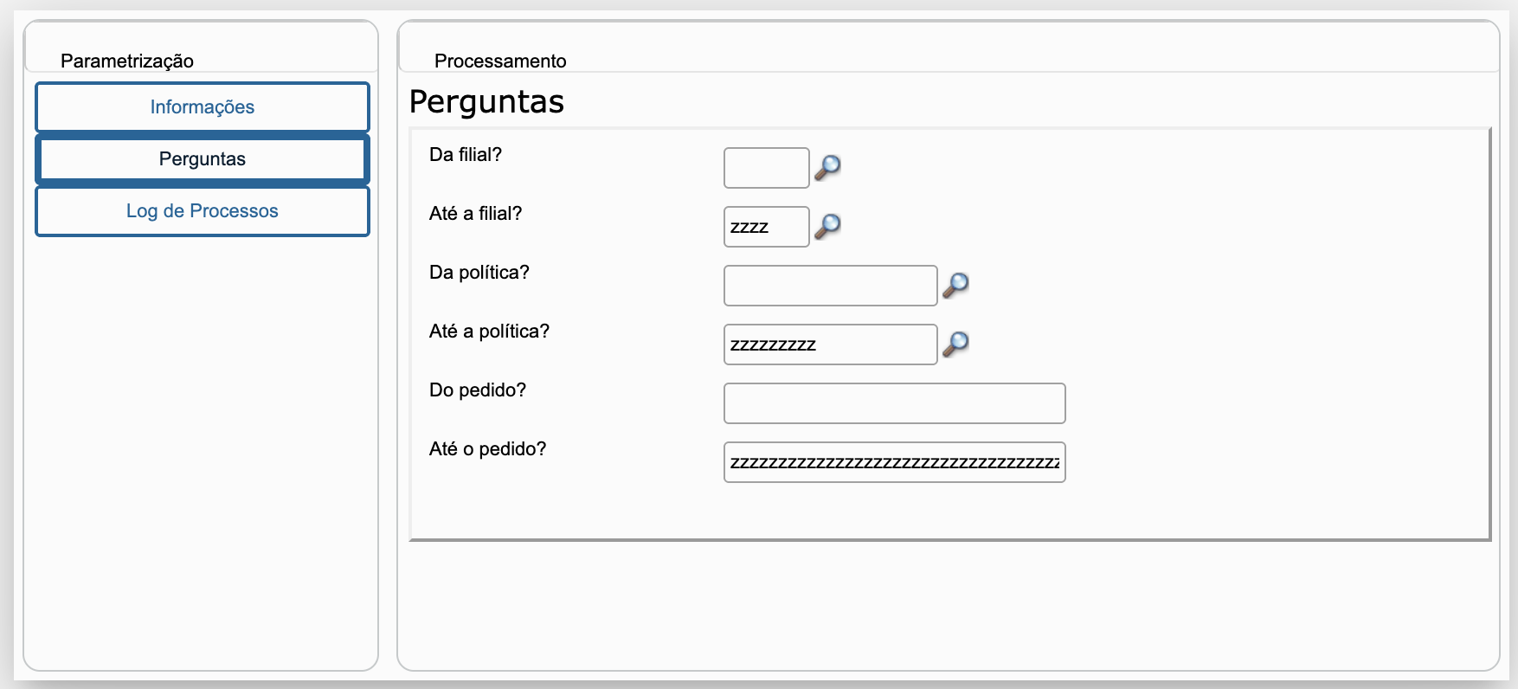Click the Até a filial input containing zzzz
This screenshot has height=689, width=1518.
(x=766, y=227)
